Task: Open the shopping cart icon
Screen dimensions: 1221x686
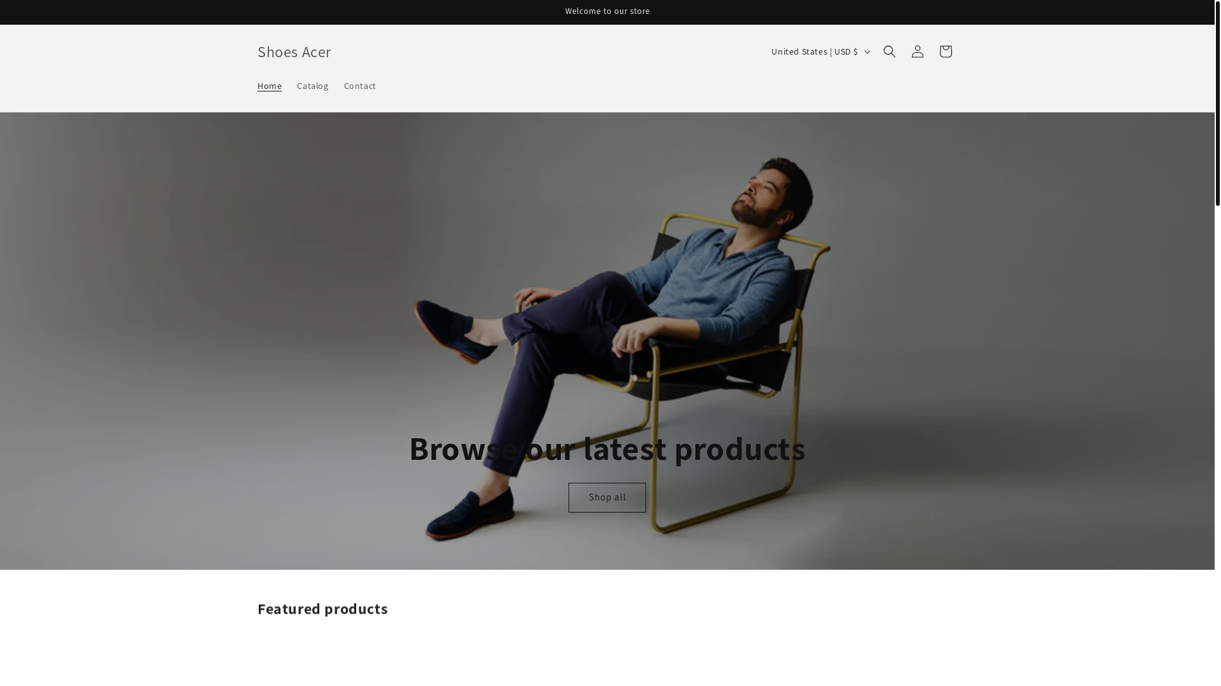Action: pyautogui.click(x=945, y=51)
